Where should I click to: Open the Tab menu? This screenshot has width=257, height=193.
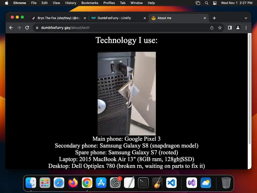click(122, 3)
